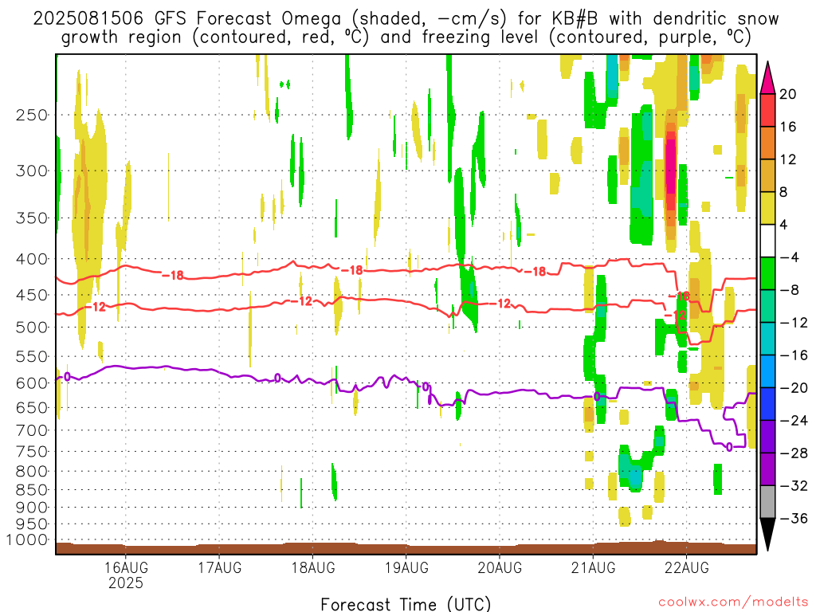This screenshot has height=612, width=816.
Task: Click the Forecast Time (UTC) axis title
Action: [406, 604]
